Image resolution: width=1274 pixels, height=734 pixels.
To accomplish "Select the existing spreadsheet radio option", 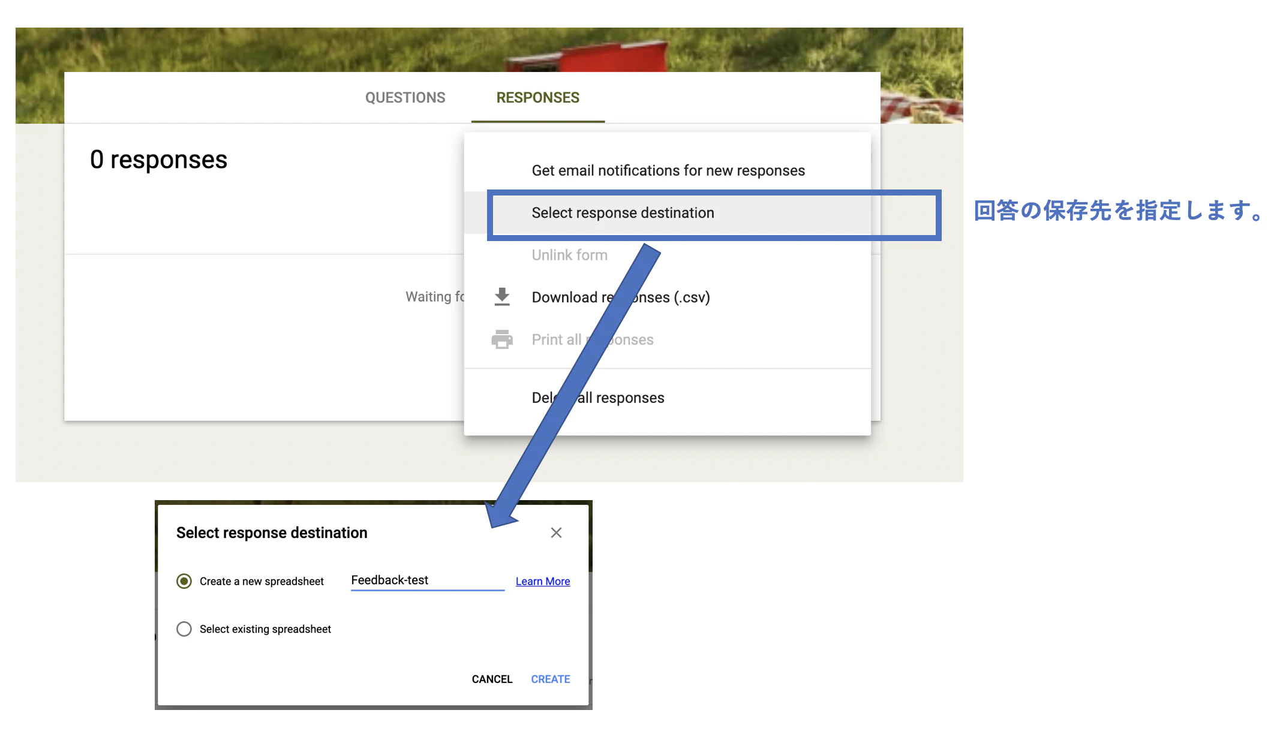I will point(184,629).
